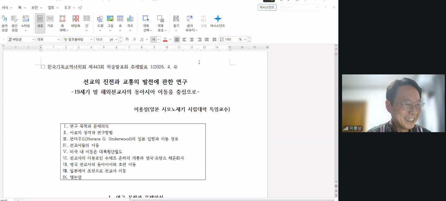
Task: Open the 글자 모양 character format tool
Action: click(x=5, y=23)
